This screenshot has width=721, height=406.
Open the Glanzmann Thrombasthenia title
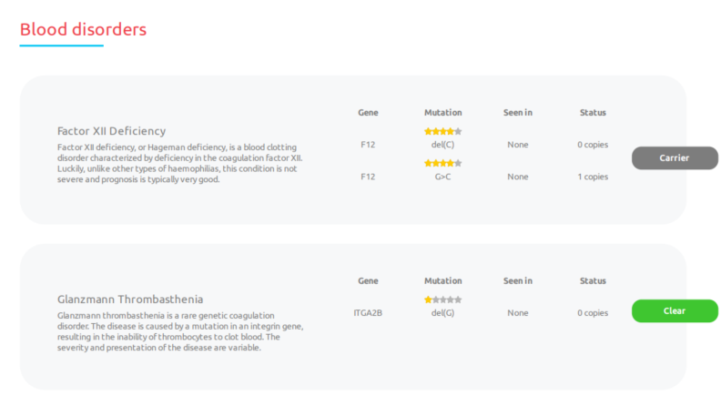[x=130, y=299]
